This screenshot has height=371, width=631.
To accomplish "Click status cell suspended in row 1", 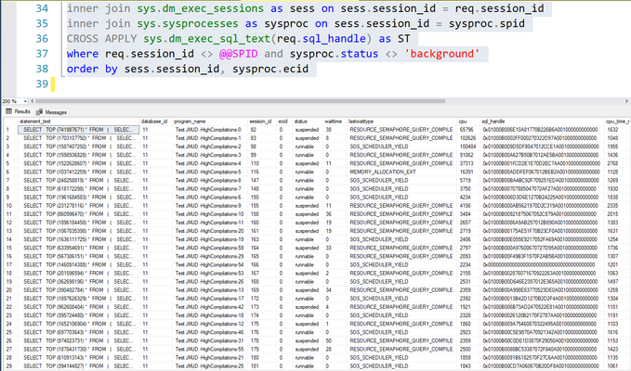I will 307,130.
